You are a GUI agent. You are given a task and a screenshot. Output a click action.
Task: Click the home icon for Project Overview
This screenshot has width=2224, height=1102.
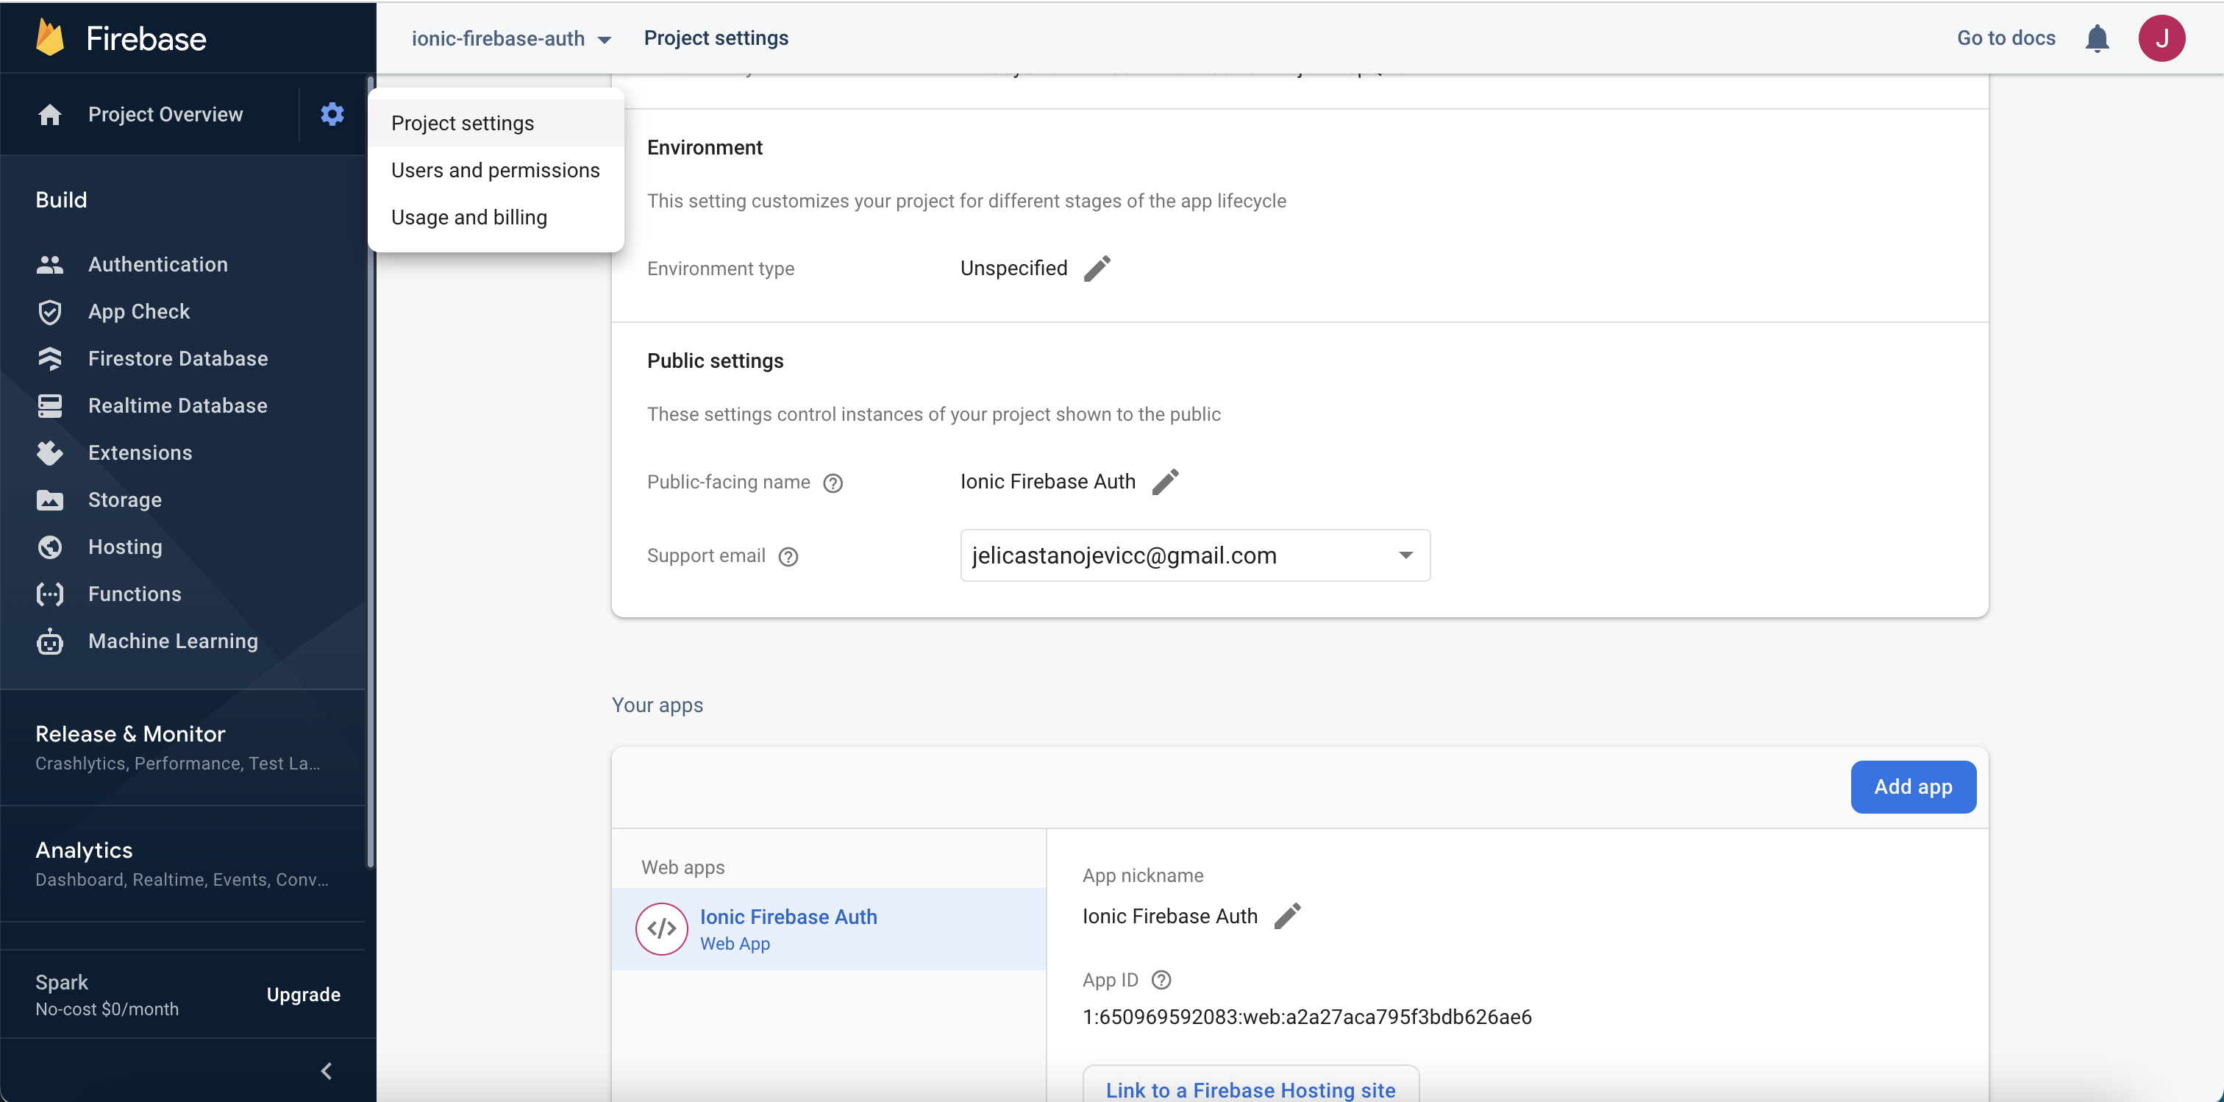(50, 114)
